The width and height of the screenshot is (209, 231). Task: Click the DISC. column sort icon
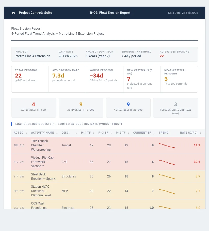[76, 133]
